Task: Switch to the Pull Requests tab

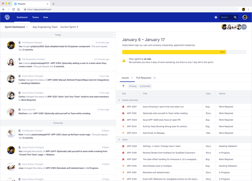Action: click(144, 78)
